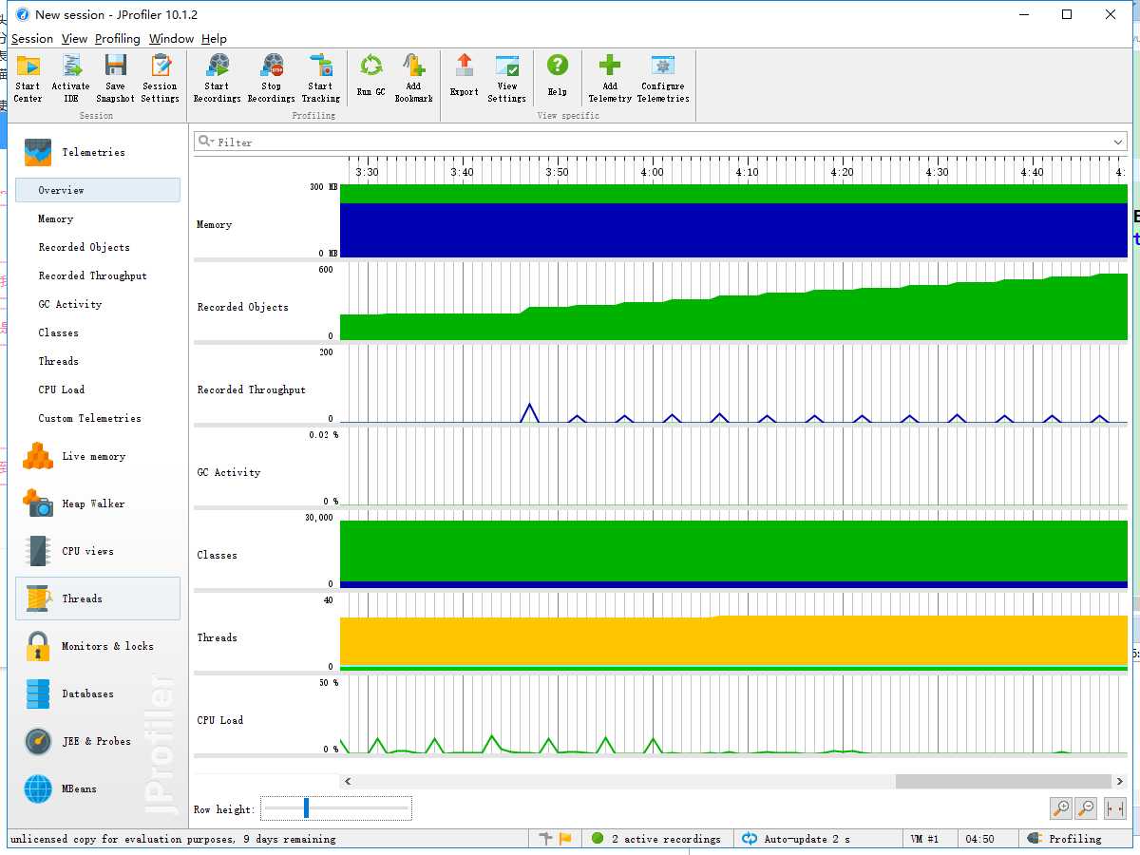Click the flag icon in the status bar
This screenshot has width=1140, height=855.
click(x=565, y=839)
